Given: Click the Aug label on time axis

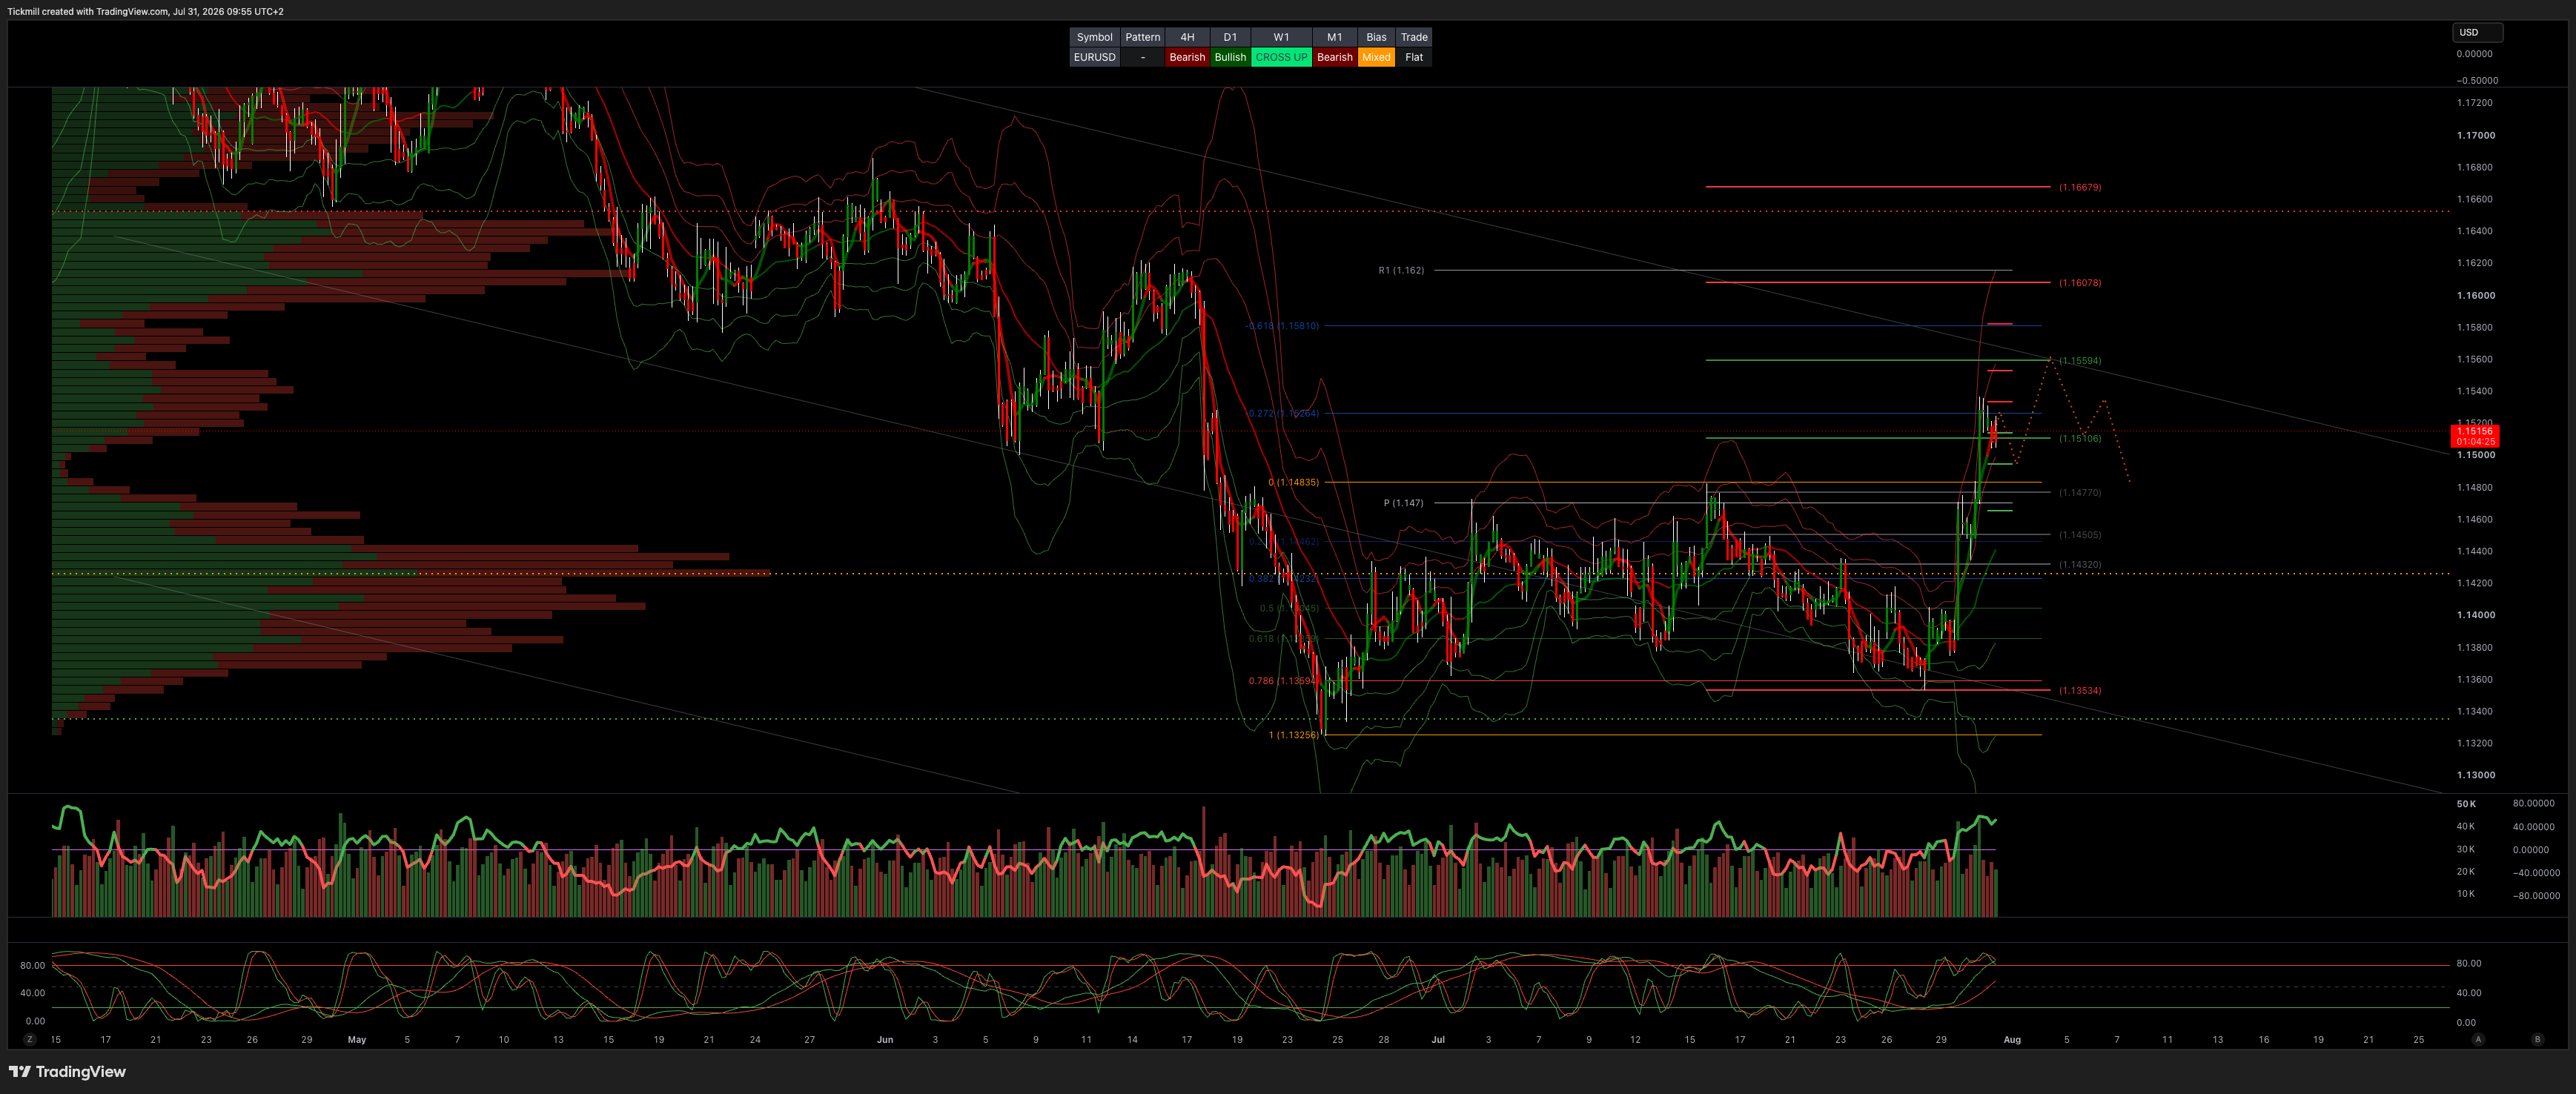Looking at the screenshot, I should click(x=2012, y=1040).
